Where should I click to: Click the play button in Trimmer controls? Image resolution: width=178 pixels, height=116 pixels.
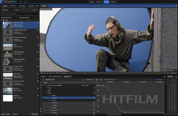tap(61, 73)
